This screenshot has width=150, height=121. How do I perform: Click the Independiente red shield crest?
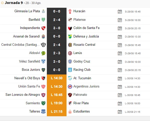point(43,28)
